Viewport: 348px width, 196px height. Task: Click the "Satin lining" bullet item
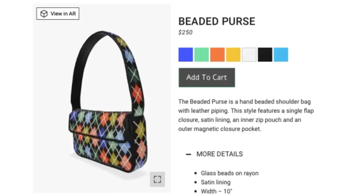(215, 182)
